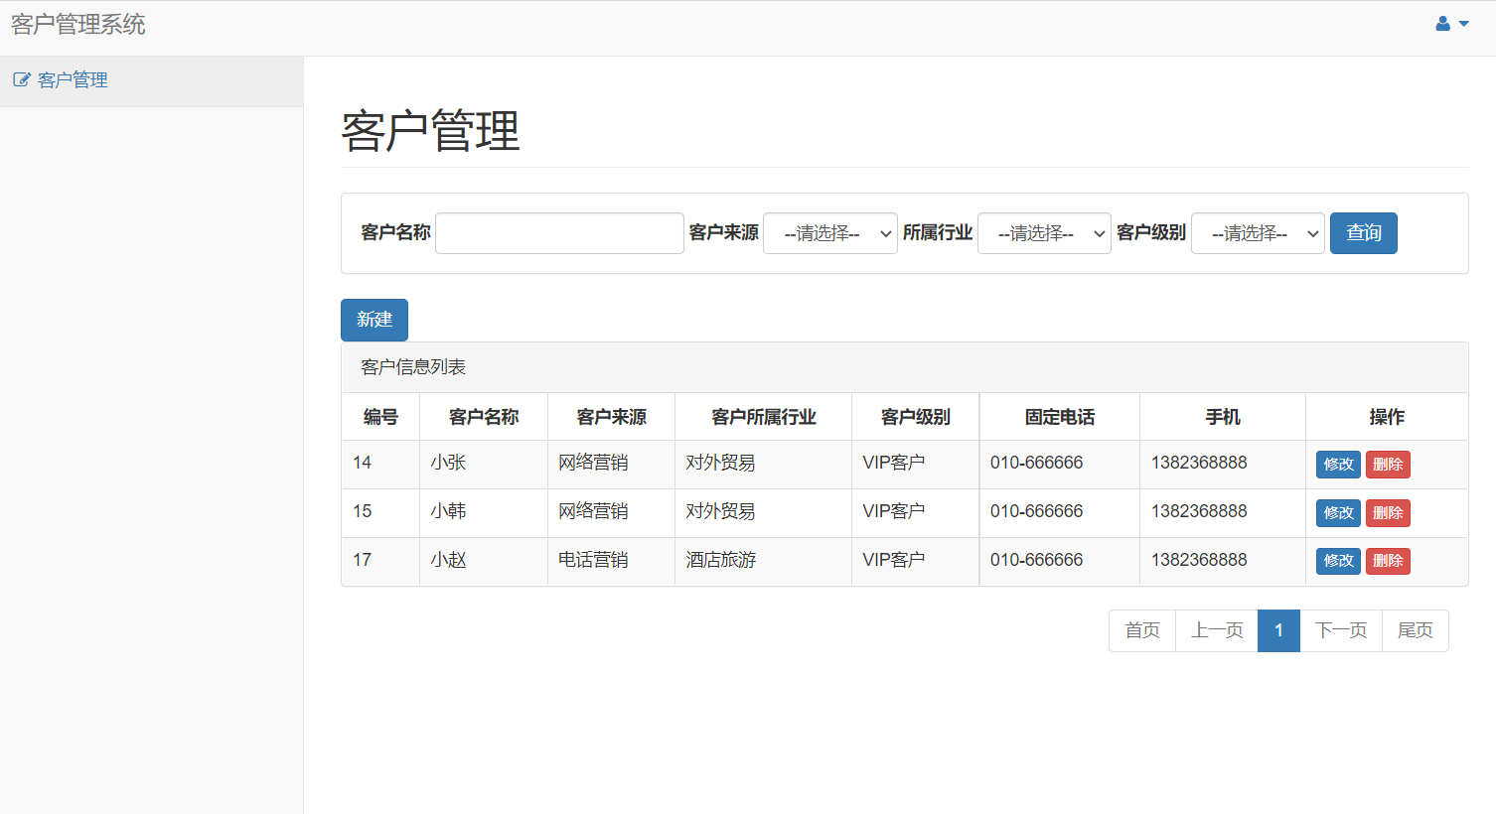
Task: Go to 尾页 in pagination
Action: click(1416, 630)
